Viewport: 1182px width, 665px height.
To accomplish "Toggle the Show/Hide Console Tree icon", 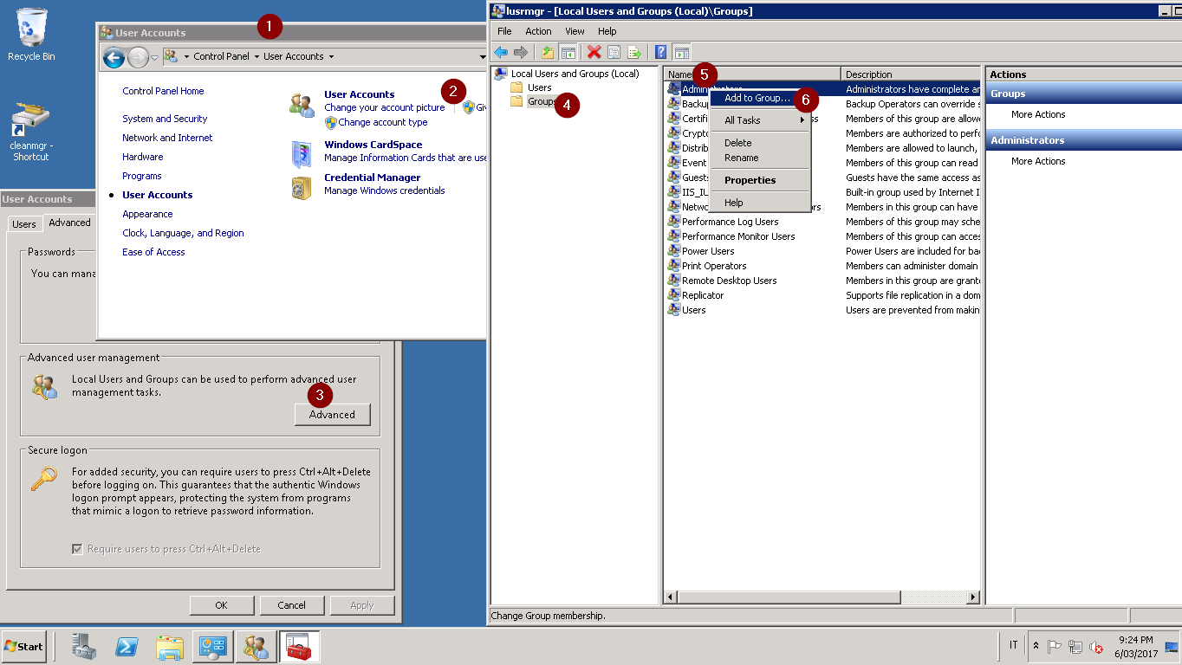I will pyautogui.click(x=568, y=52).
